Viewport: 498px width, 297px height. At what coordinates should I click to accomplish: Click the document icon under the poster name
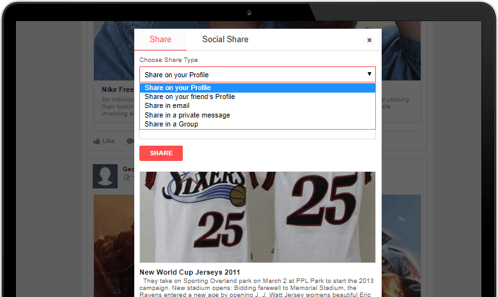[x=127, y=178]
